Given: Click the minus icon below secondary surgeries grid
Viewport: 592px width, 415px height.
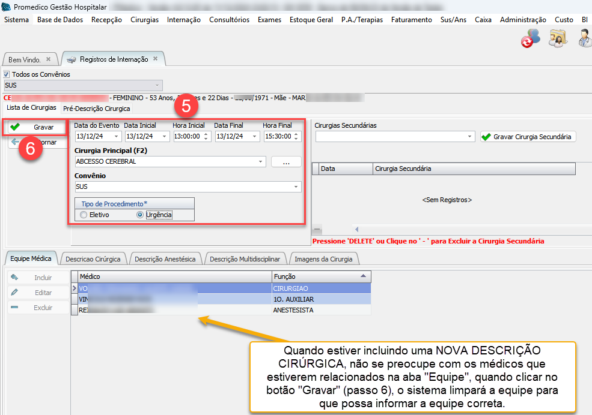Looking at the screenshot, I should (x=317, y=230).
